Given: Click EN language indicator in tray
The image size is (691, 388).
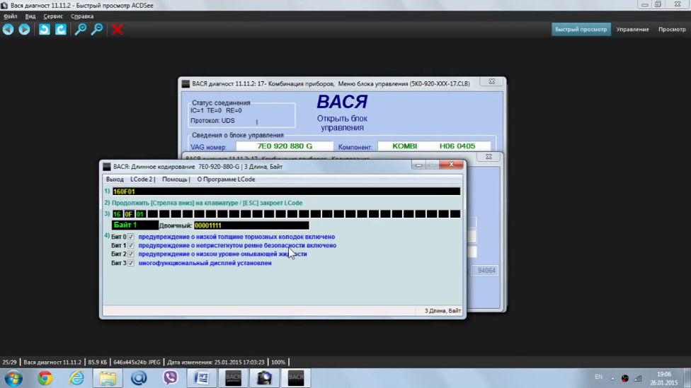Looking at the screenshot, I should click(598, 377).
